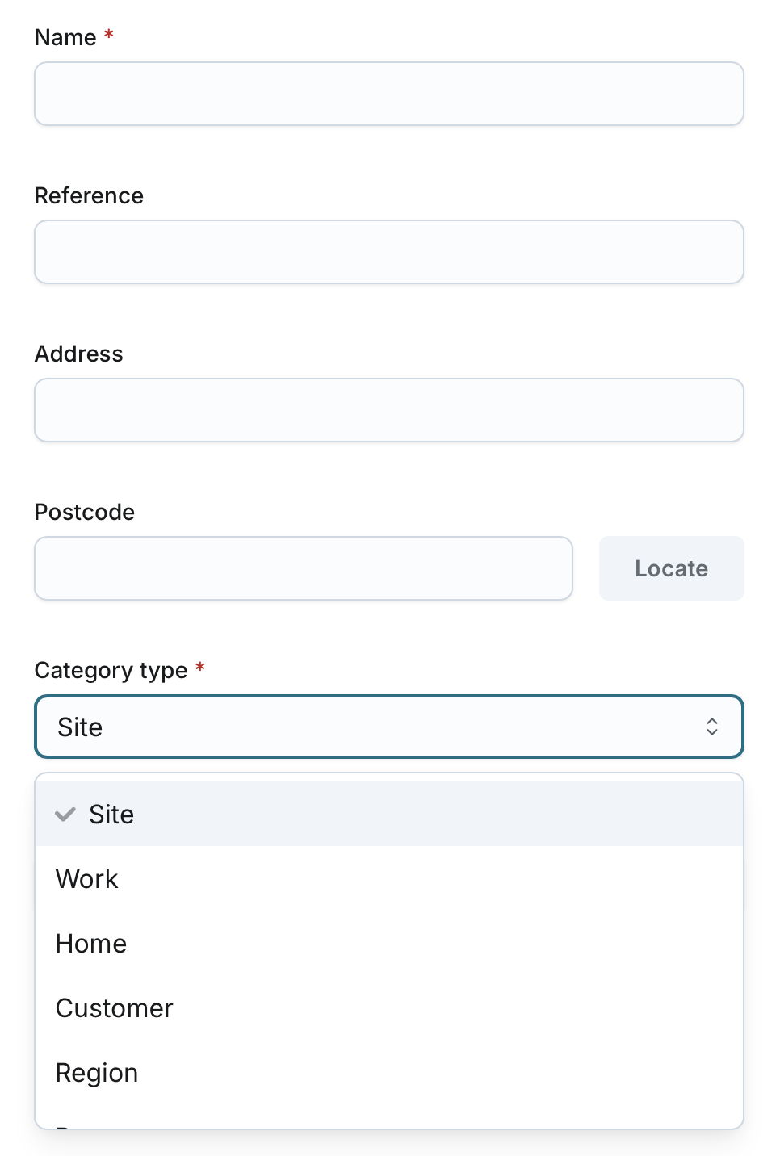Click the Reference label text
Image resolution: width=780 pixels, height=1156 pixels.
(89, 195)
